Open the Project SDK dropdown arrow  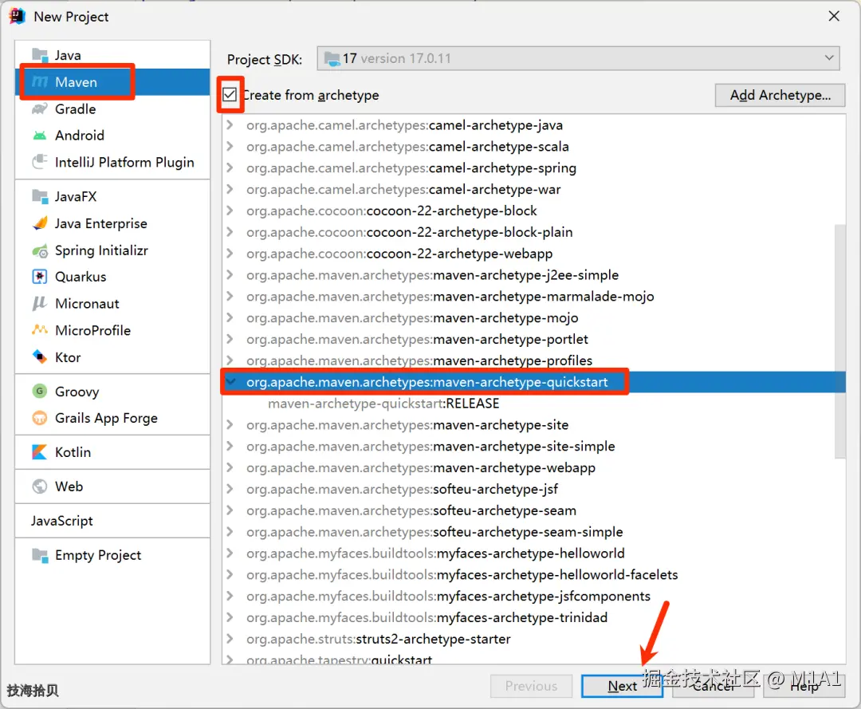pos(829,57)
